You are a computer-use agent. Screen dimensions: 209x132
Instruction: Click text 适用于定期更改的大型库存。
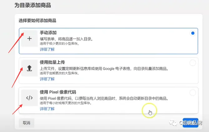click(60, 73)
